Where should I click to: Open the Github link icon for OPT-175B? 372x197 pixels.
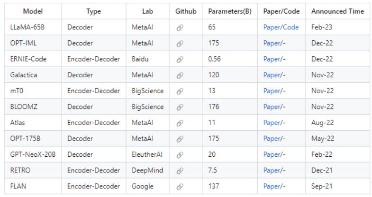[x=180, y=139]
